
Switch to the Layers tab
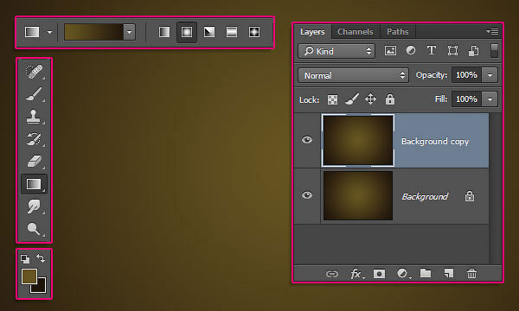point(312,32)
